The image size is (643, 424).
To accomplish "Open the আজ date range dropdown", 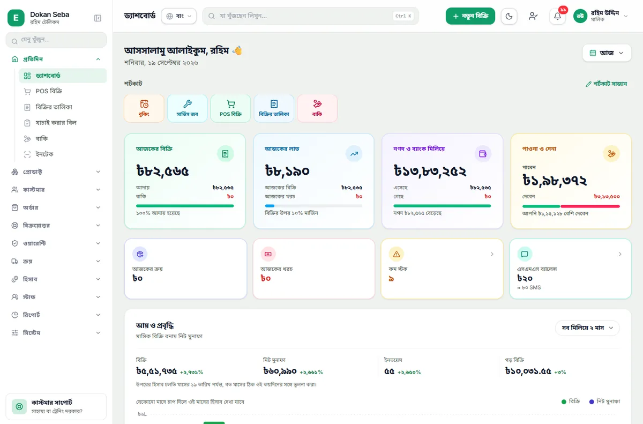I will 607,53.
